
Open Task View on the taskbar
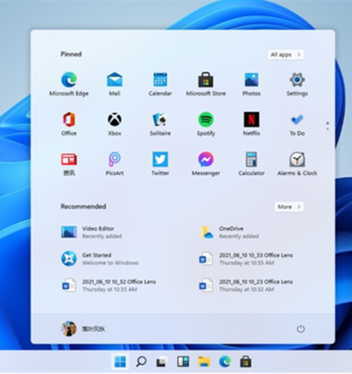162,361
